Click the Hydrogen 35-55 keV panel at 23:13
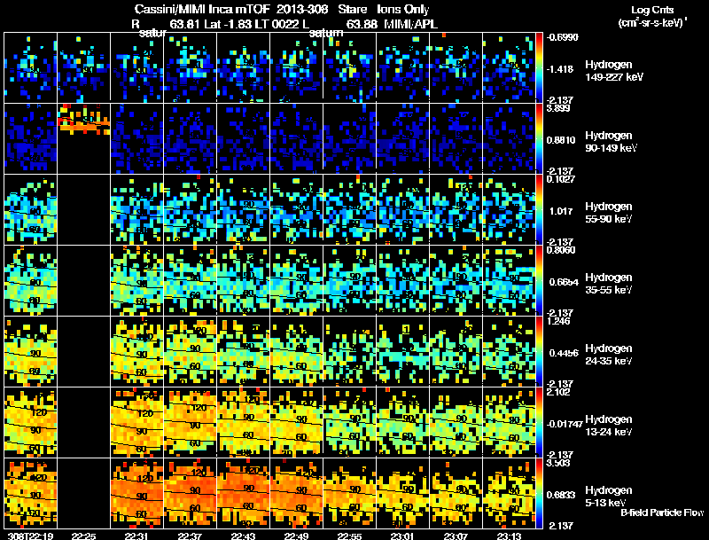 coord(509,280)
